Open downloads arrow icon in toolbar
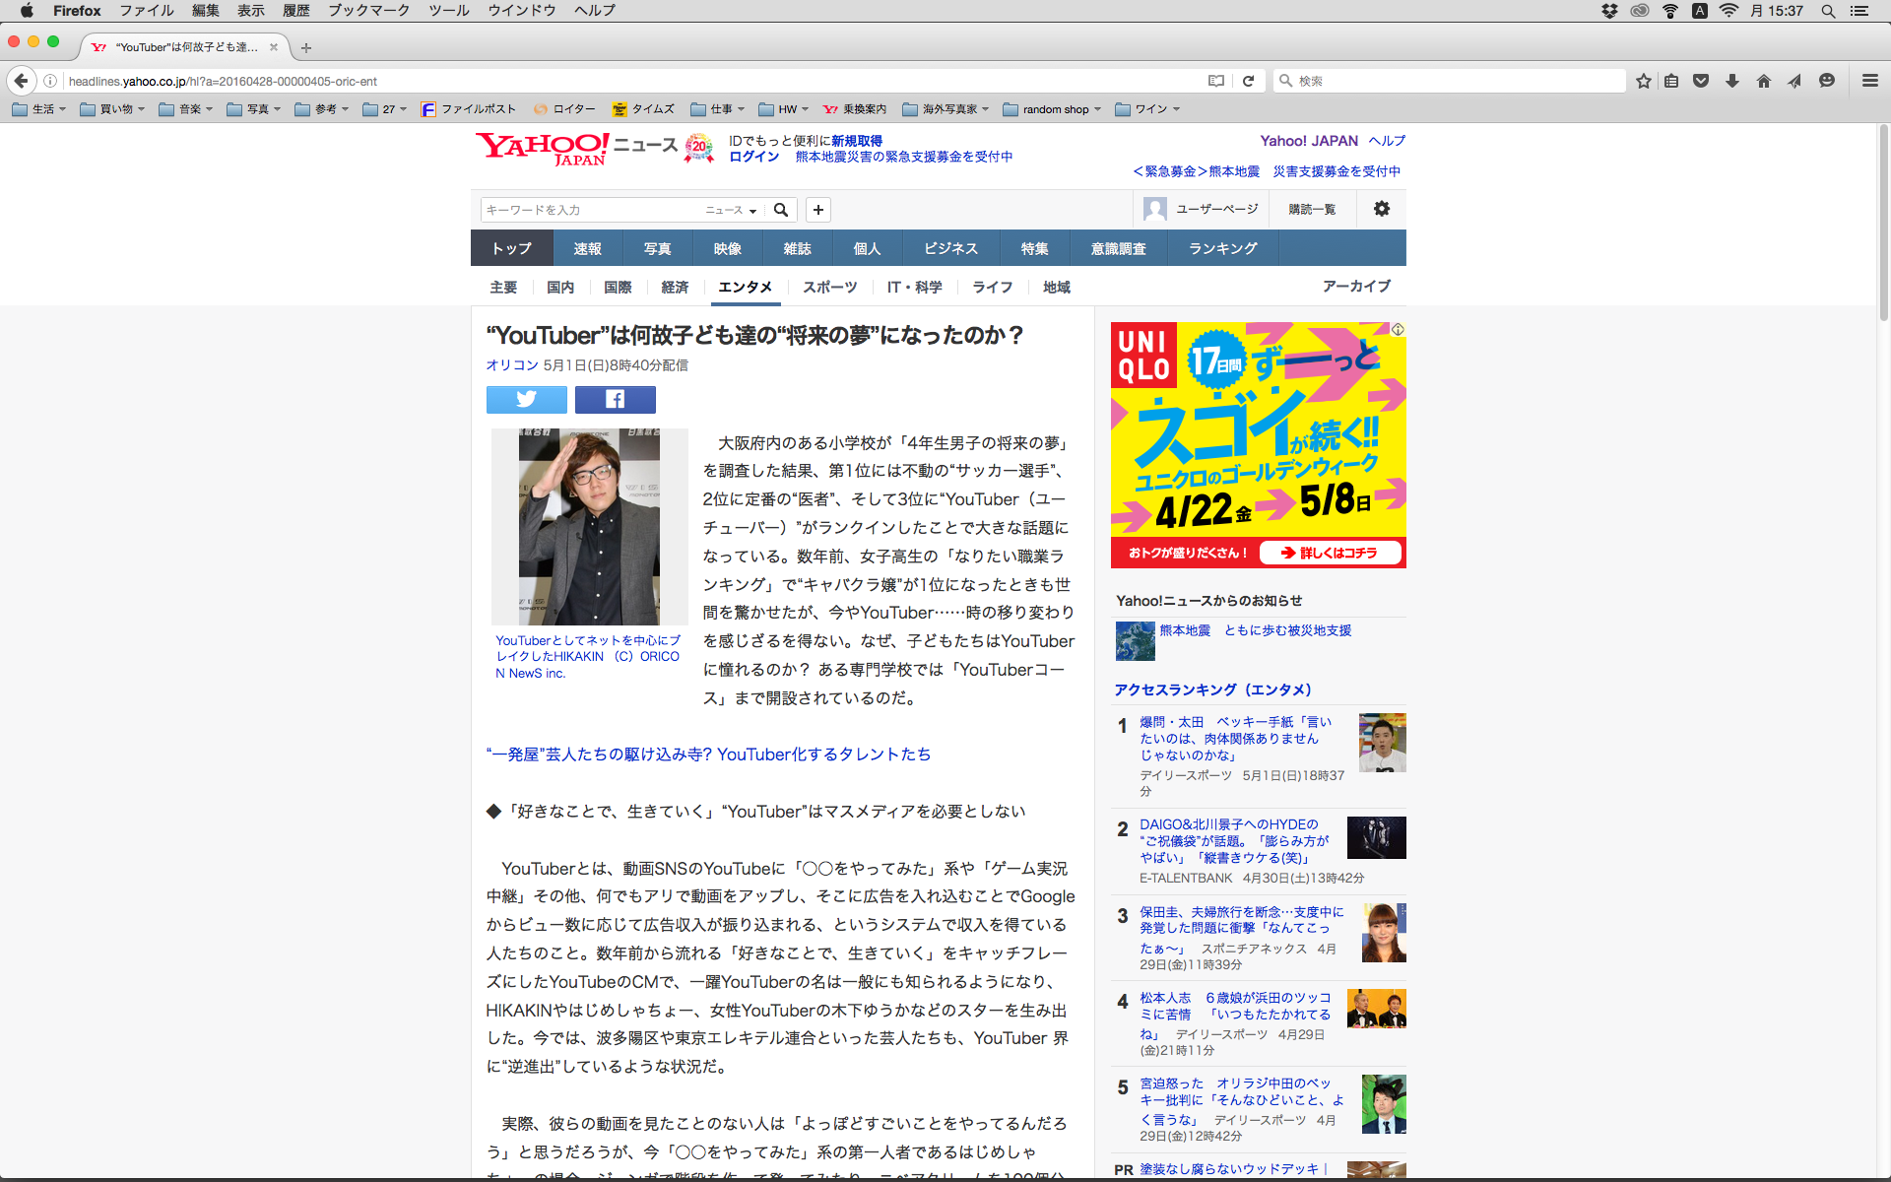This screenshot has height=1182, width=1891. (1731, 81)
